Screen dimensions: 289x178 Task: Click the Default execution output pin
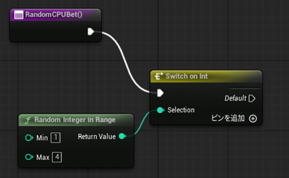click(x=252, y=99)
